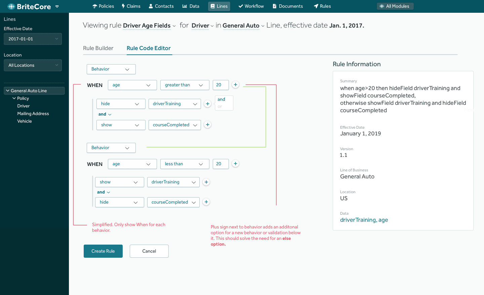Open the less than operator dropdown

pos(185,164)
